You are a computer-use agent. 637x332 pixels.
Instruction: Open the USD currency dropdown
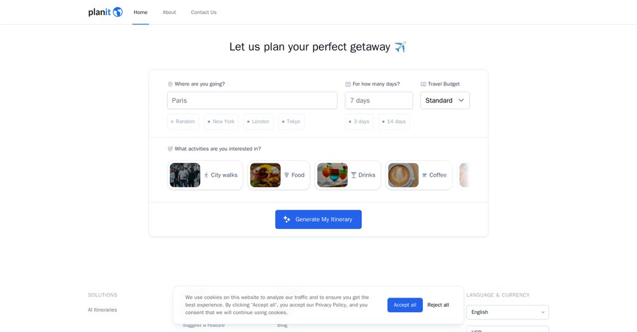pos(508,329)
